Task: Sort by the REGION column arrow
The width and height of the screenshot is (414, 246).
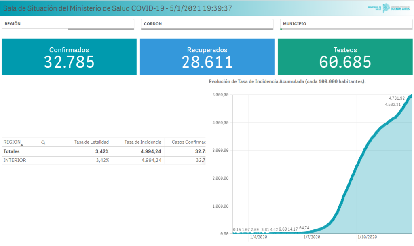Action: click(22, 145)
